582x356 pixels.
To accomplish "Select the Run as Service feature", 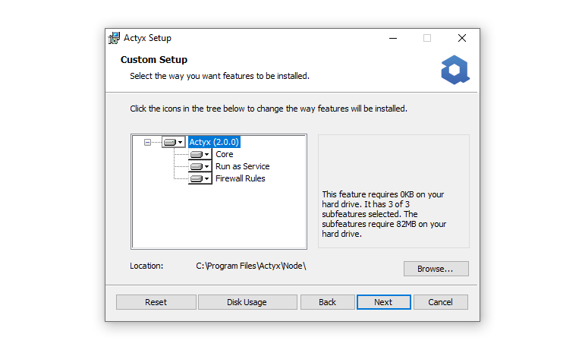I will [x=242, y=167].
